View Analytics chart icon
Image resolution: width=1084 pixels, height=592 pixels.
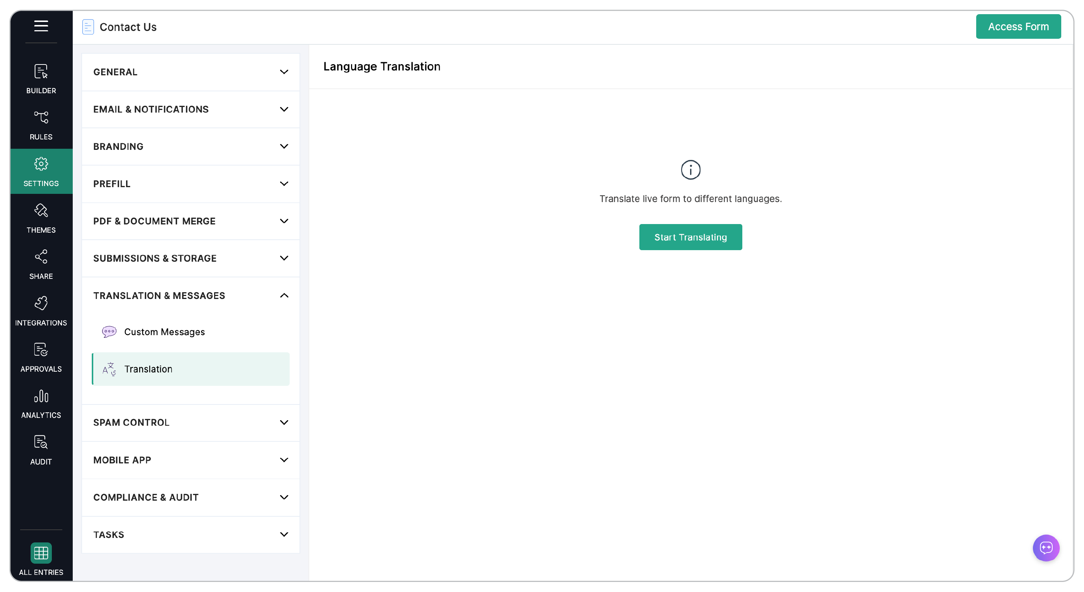pos(41,396)
